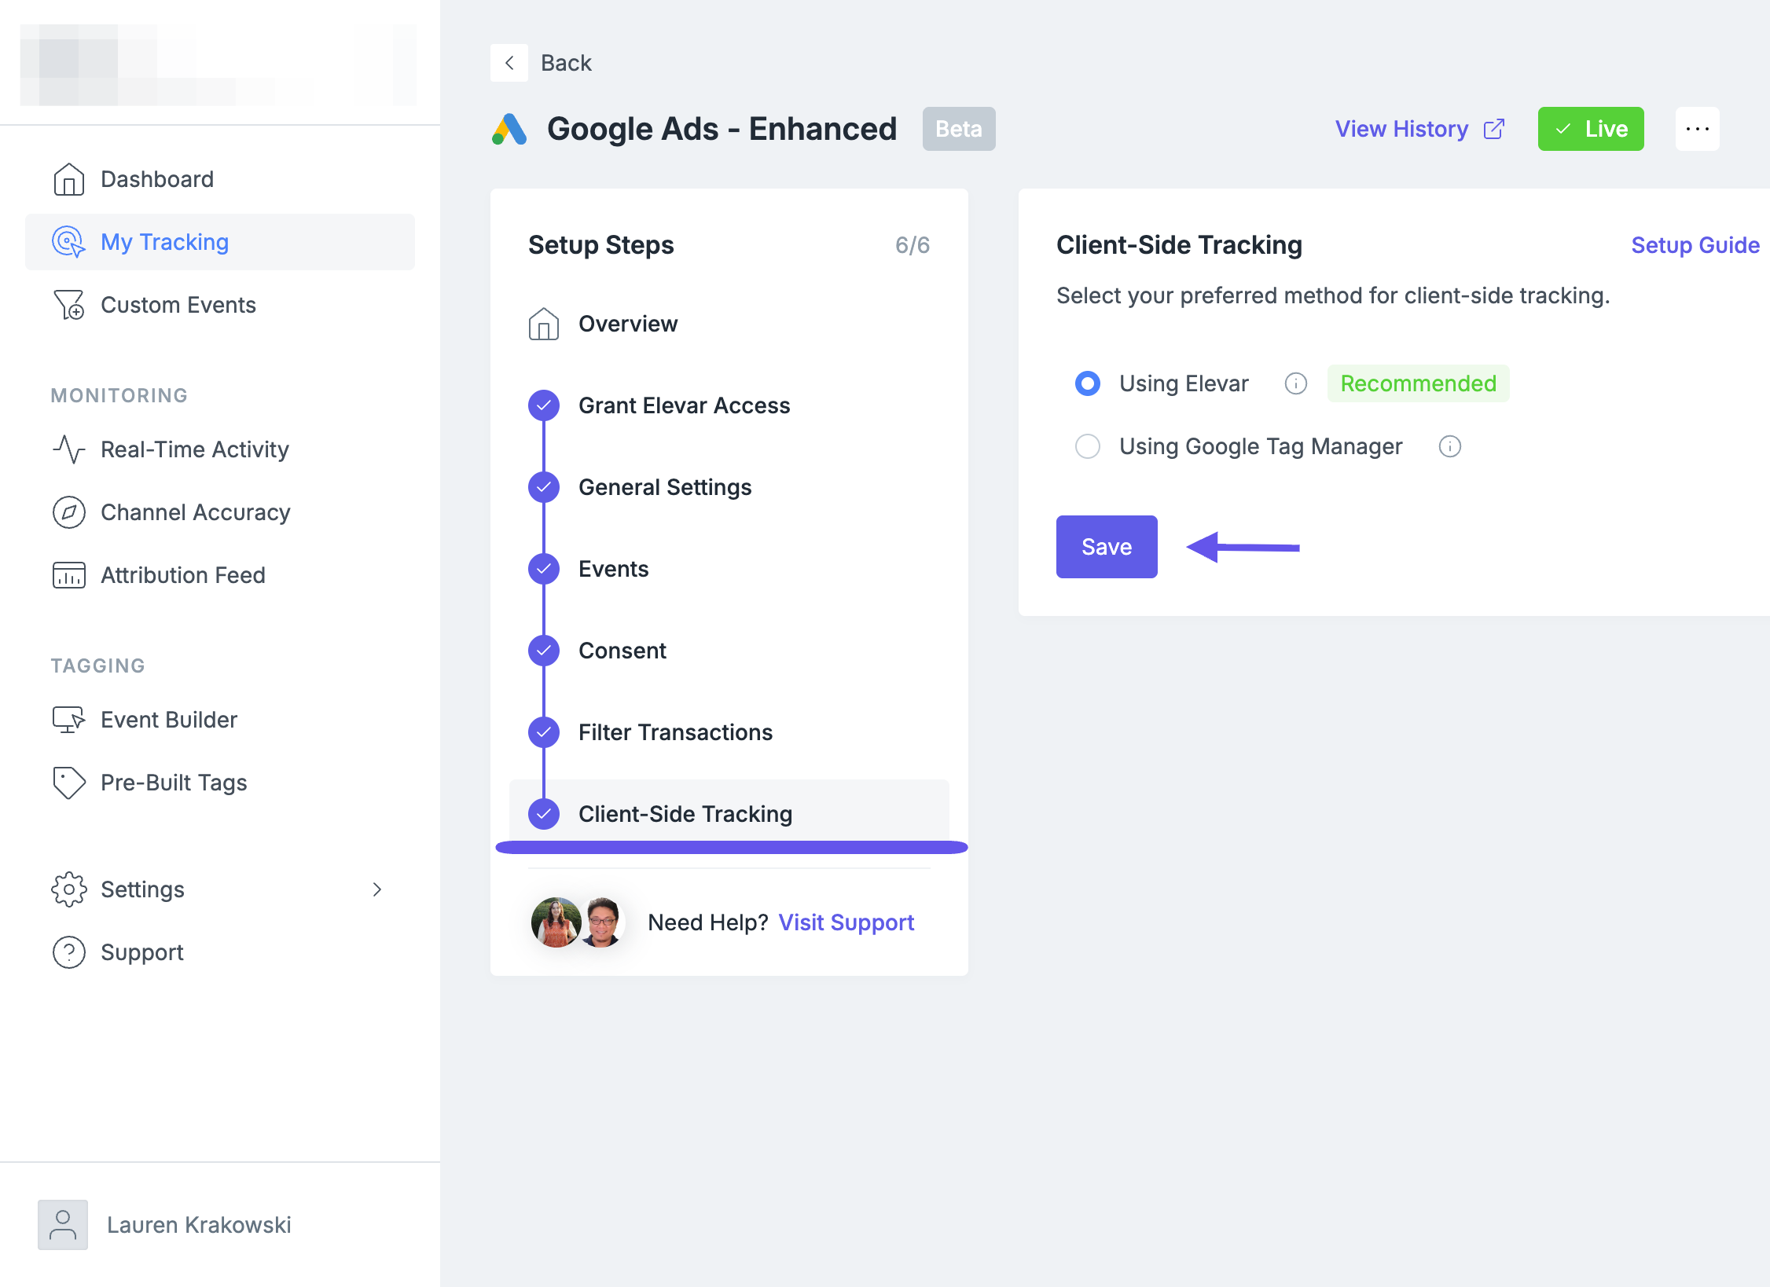Screen dimensions: 1770x1287
Task: Click the checkmark beside Grant Elevar Access
Action: (x=544, y=405)
